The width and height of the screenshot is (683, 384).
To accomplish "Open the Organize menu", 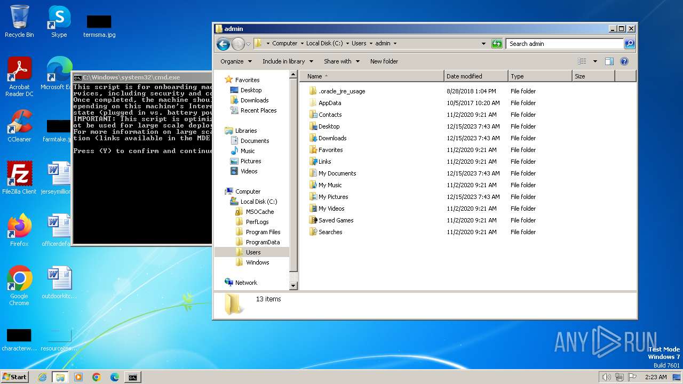I will point(236,61).
